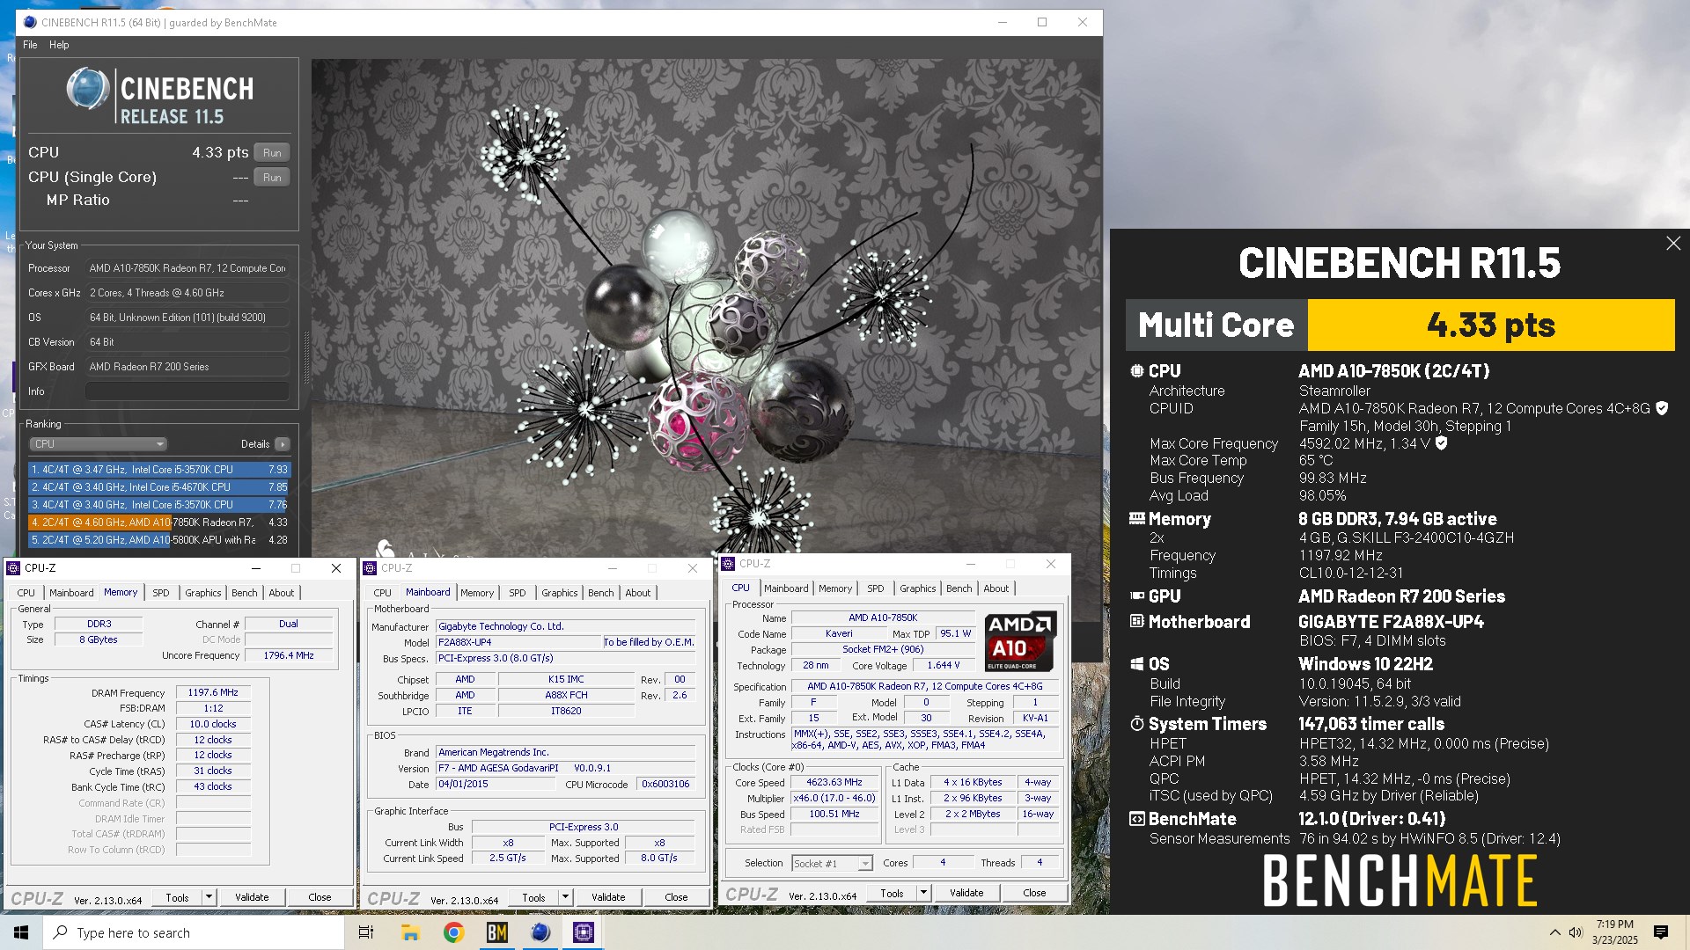Click the Cinebench logo sphere
Image resolution: width=1690 pixels, height=950 pixels.
[x=87, y=89]
